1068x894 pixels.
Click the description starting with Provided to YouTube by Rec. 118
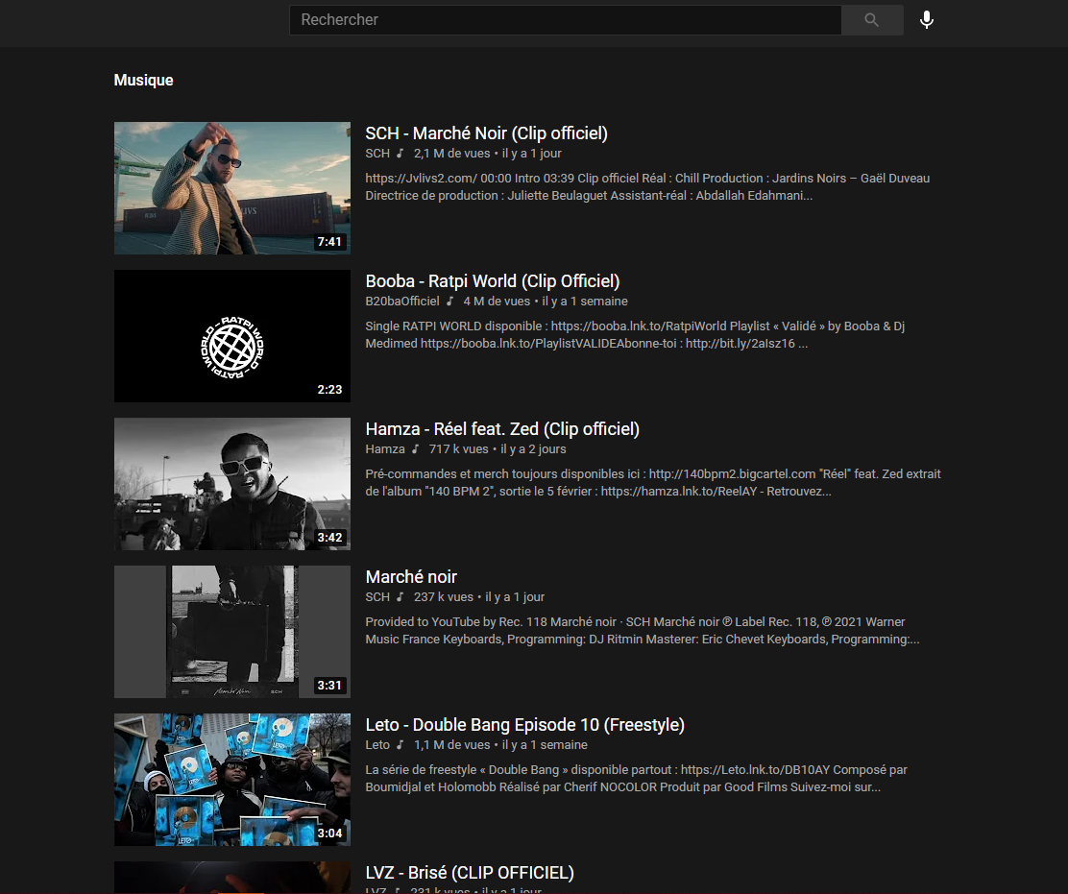(x=643, y=630)
